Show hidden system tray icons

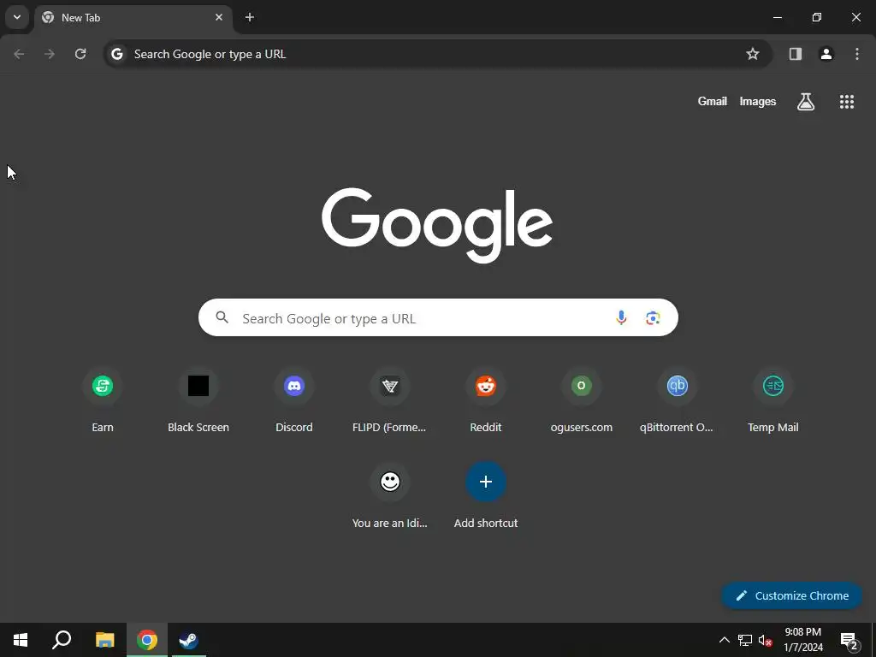pos(724,640)
